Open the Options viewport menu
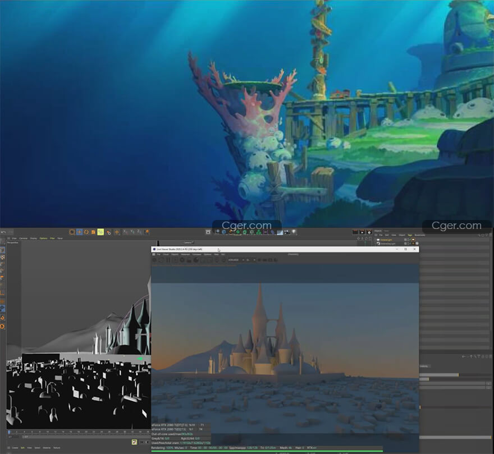The image size is (494, 454). [43, 239]
